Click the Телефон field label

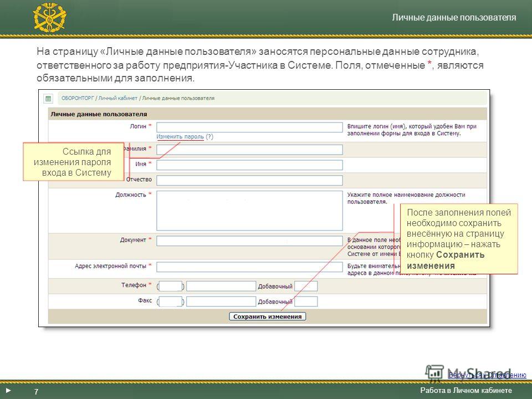(134, 285)
